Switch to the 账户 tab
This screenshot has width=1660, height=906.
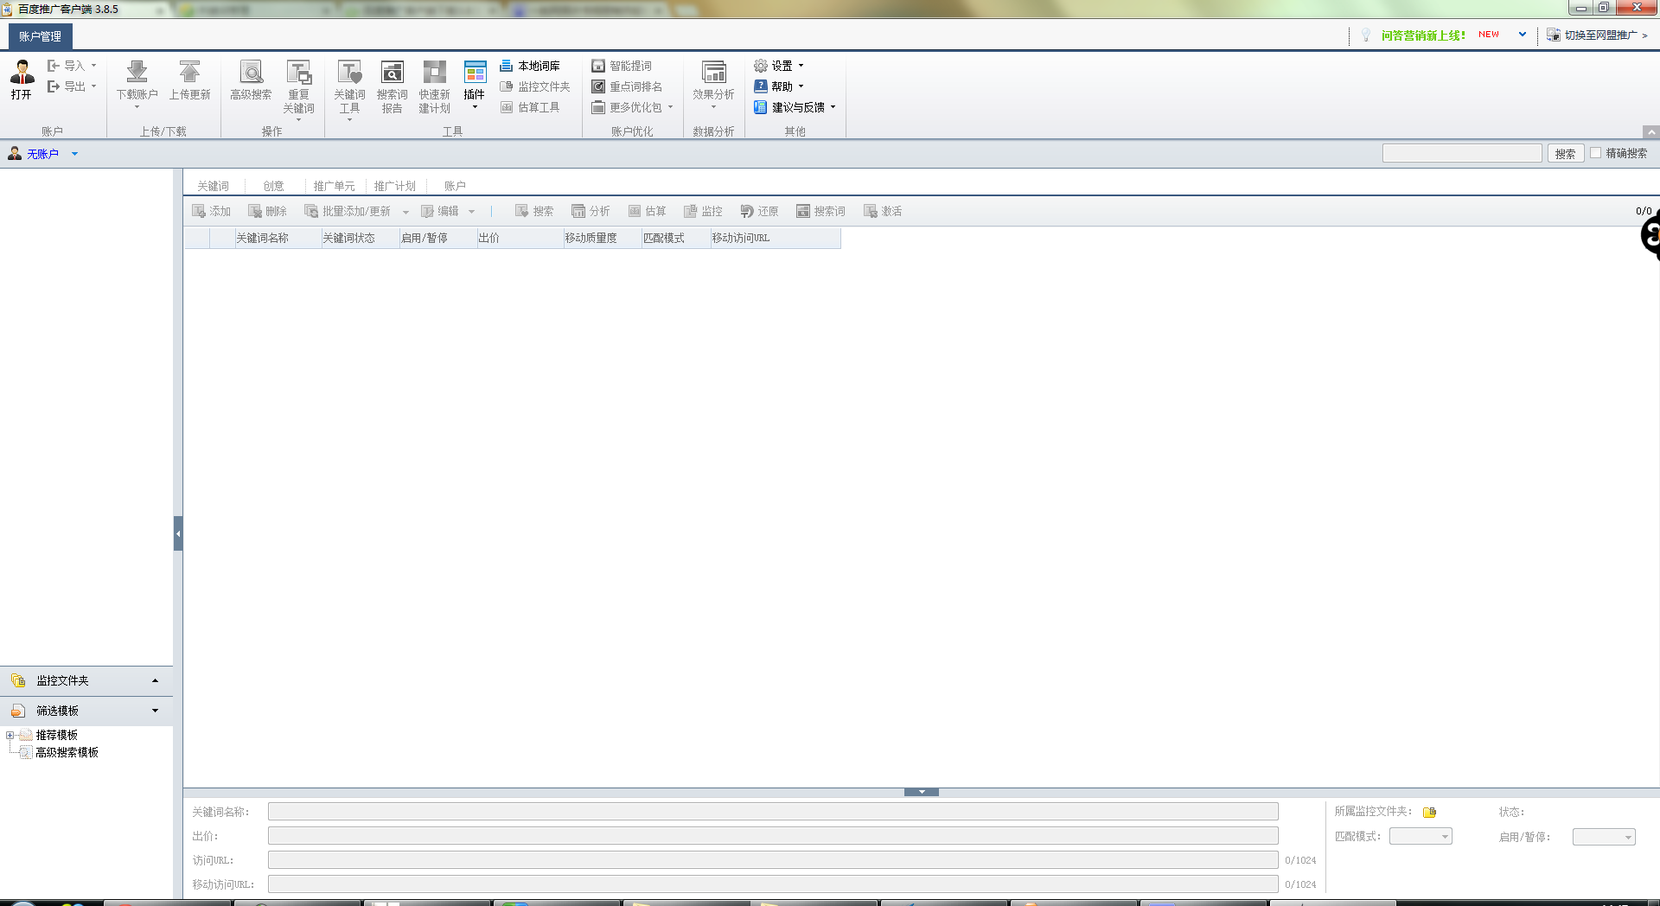455,186
